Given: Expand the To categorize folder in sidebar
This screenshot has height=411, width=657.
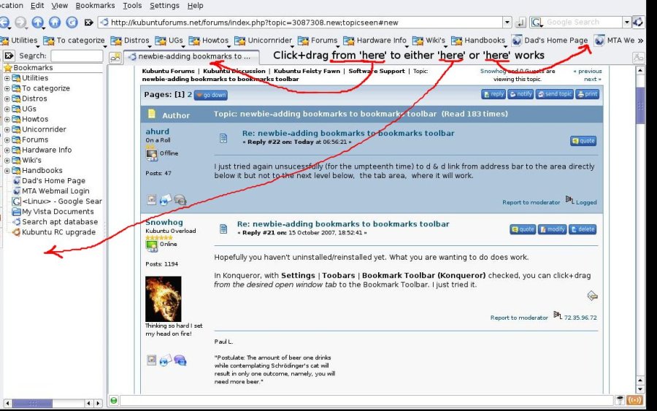Looking at the screenshot, I should (7, 88).
